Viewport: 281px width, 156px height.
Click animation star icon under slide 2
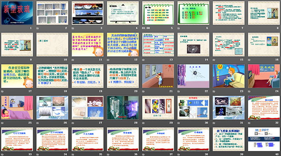[37, 28]
